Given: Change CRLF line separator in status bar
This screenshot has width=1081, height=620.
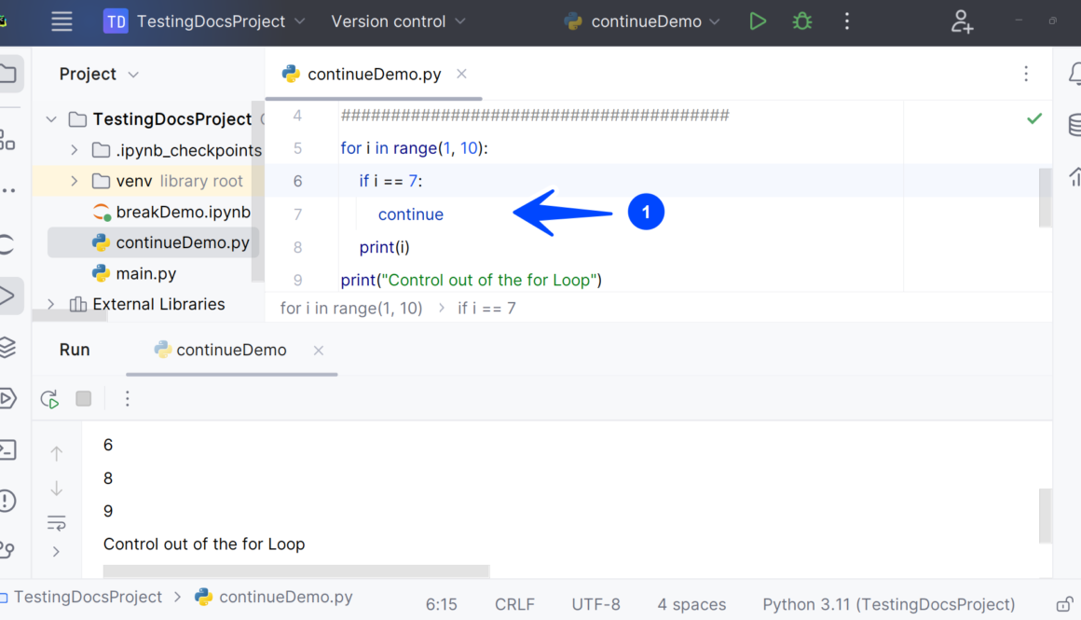Looking at the screenshot, I should click(x=514, y=604).
